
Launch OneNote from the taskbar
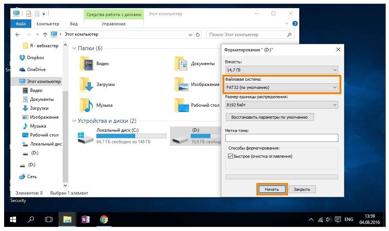click(86, 219)
